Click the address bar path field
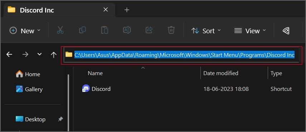306x132 pixels. click(x=181, y=55)
